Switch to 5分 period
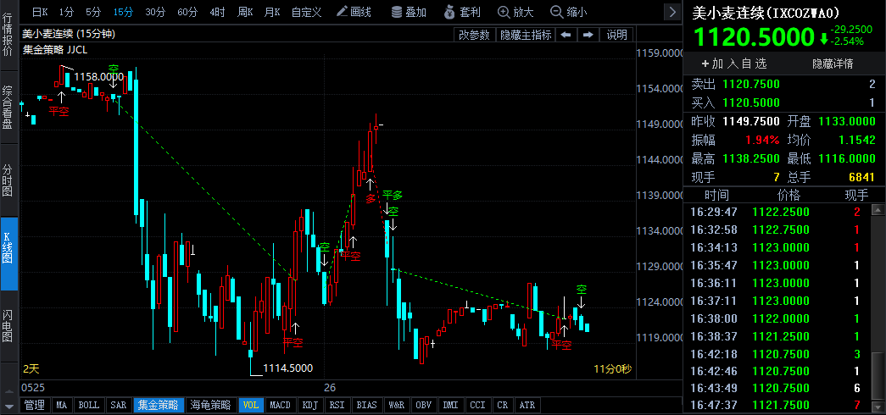886x415 pixels. coord(93,11)
